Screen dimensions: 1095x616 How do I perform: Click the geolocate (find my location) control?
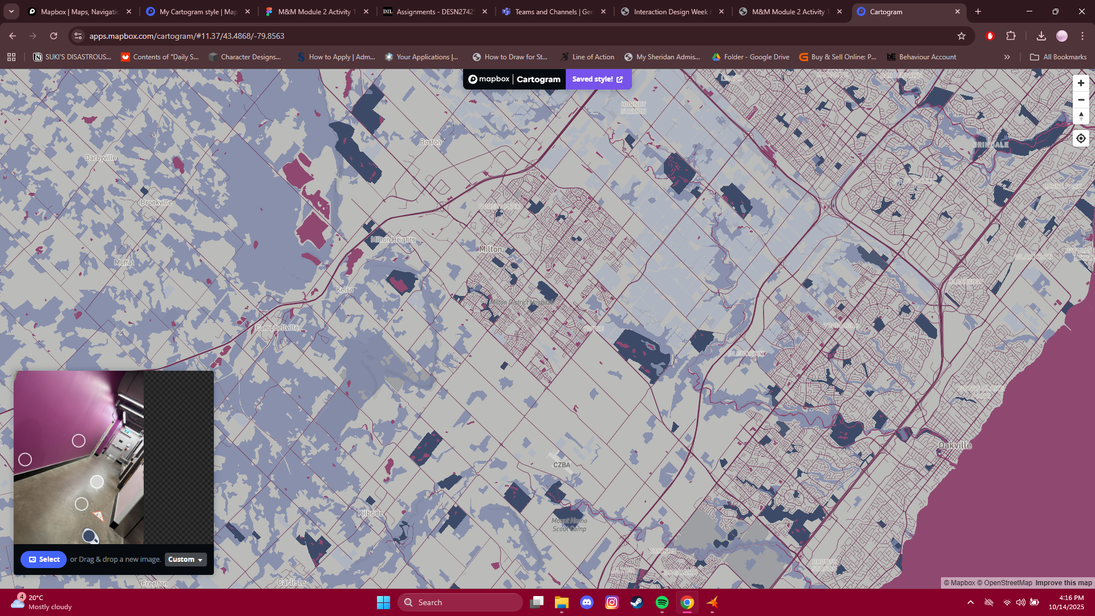(x=1081, y=137)
